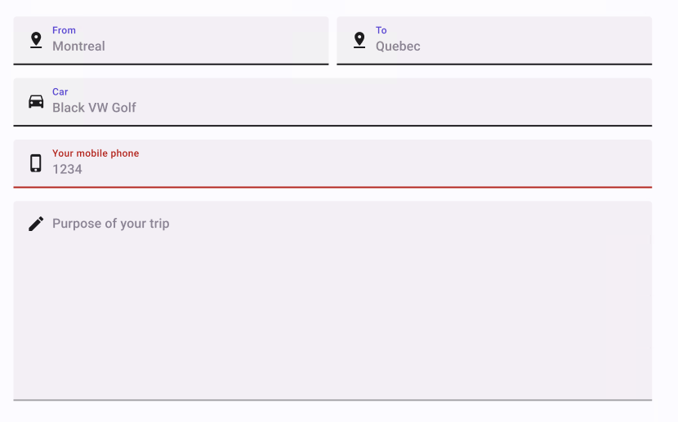This screenshot has height=422, width=678.
Task: Click the 'To' floating label
Action: 381,30
